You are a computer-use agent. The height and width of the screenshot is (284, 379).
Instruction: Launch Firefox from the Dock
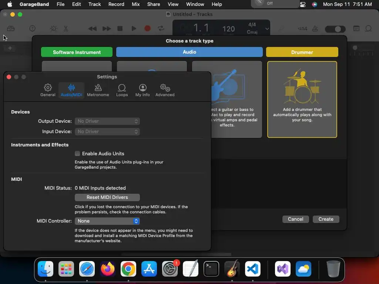(108, 269)
